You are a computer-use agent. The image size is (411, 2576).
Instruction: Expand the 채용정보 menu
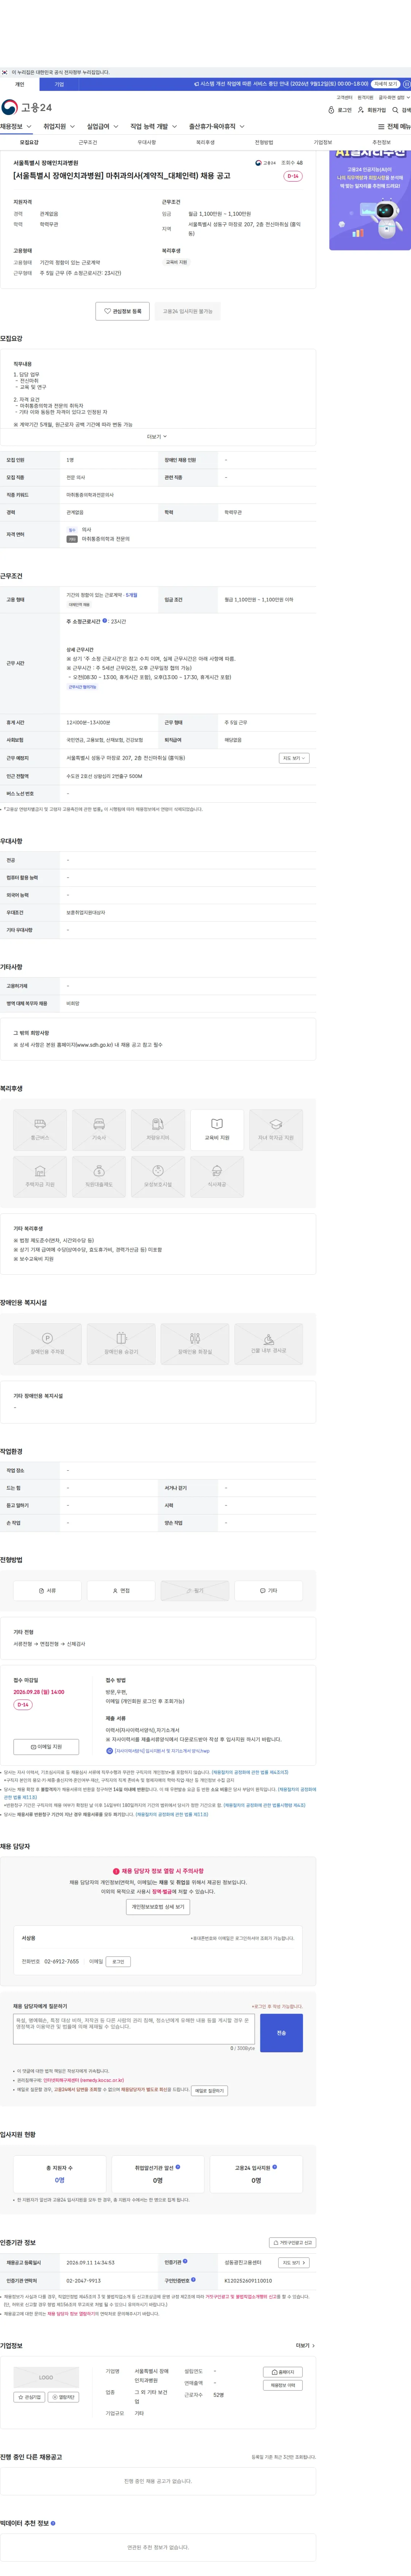click(16, 127)
